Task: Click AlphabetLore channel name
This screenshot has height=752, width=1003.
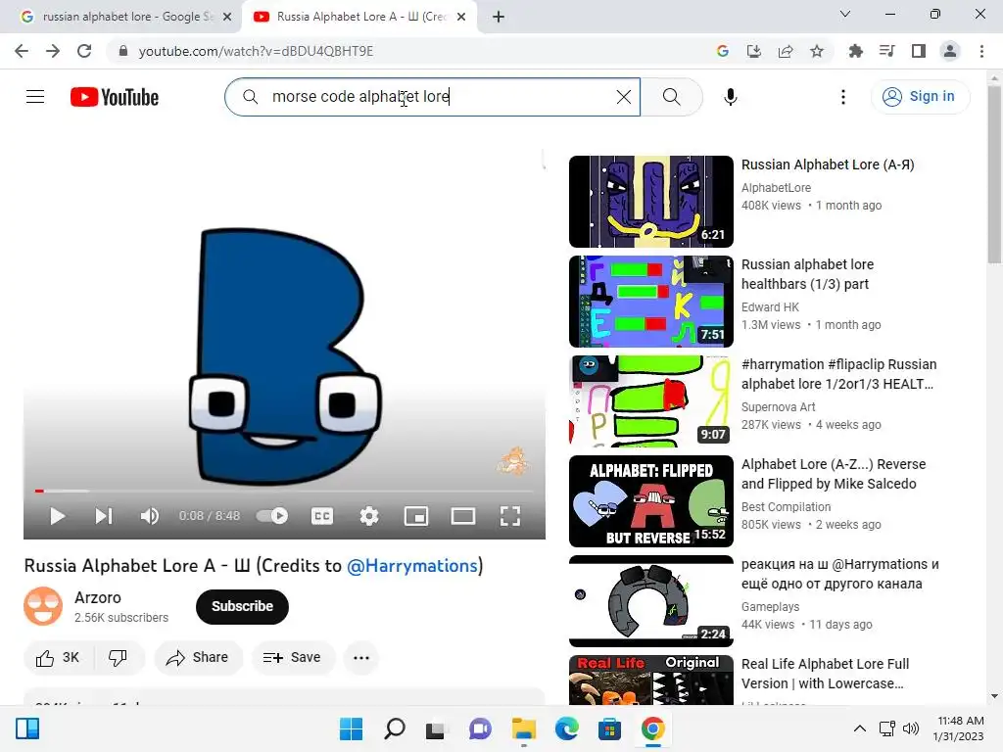Action: coord(776,187)
